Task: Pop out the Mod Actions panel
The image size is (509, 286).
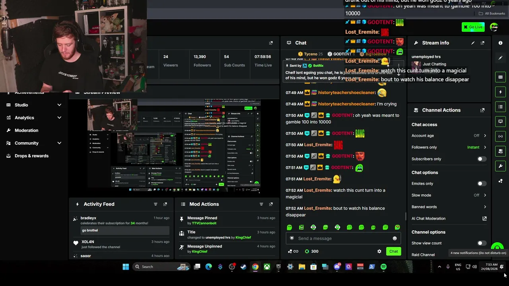Action: pos(271,204)
